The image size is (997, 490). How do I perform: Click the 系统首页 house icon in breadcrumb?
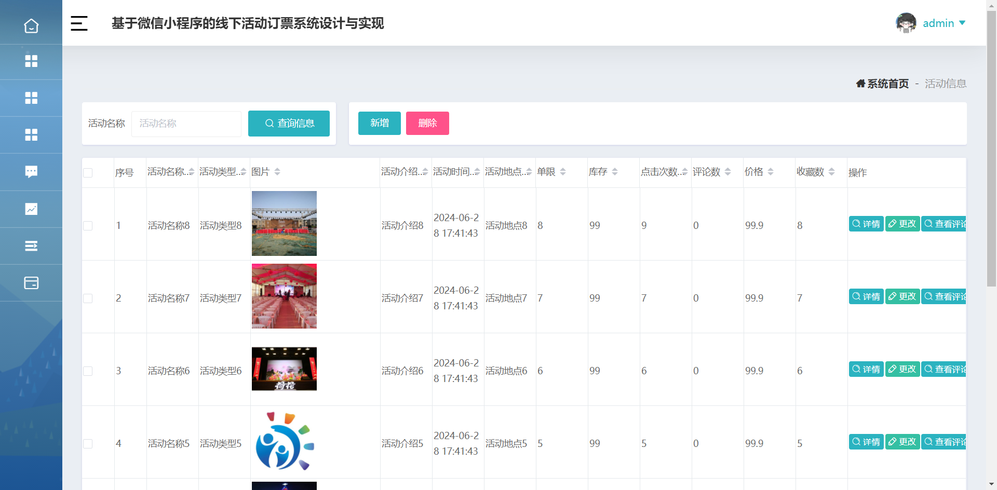(860, 84)
